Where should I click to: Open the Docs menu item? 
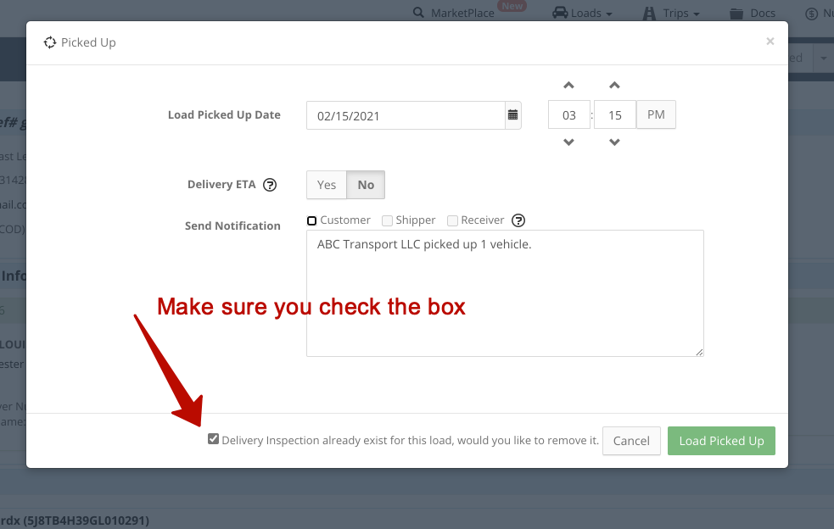[x=763, y=13]
